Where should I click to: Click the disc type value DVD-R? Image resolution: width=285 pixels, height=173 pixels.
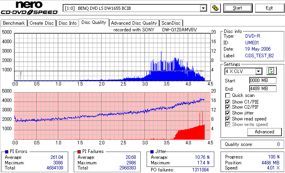253,36
